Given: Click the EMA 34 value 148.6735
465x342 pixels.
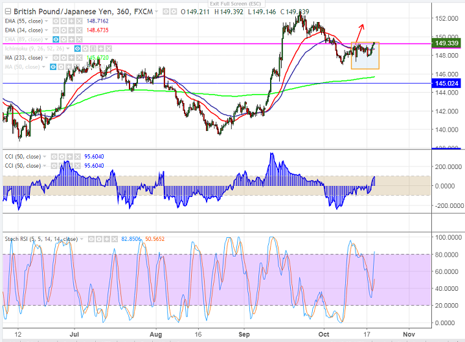Looking at the screenshot, I should tap(98, 30).
